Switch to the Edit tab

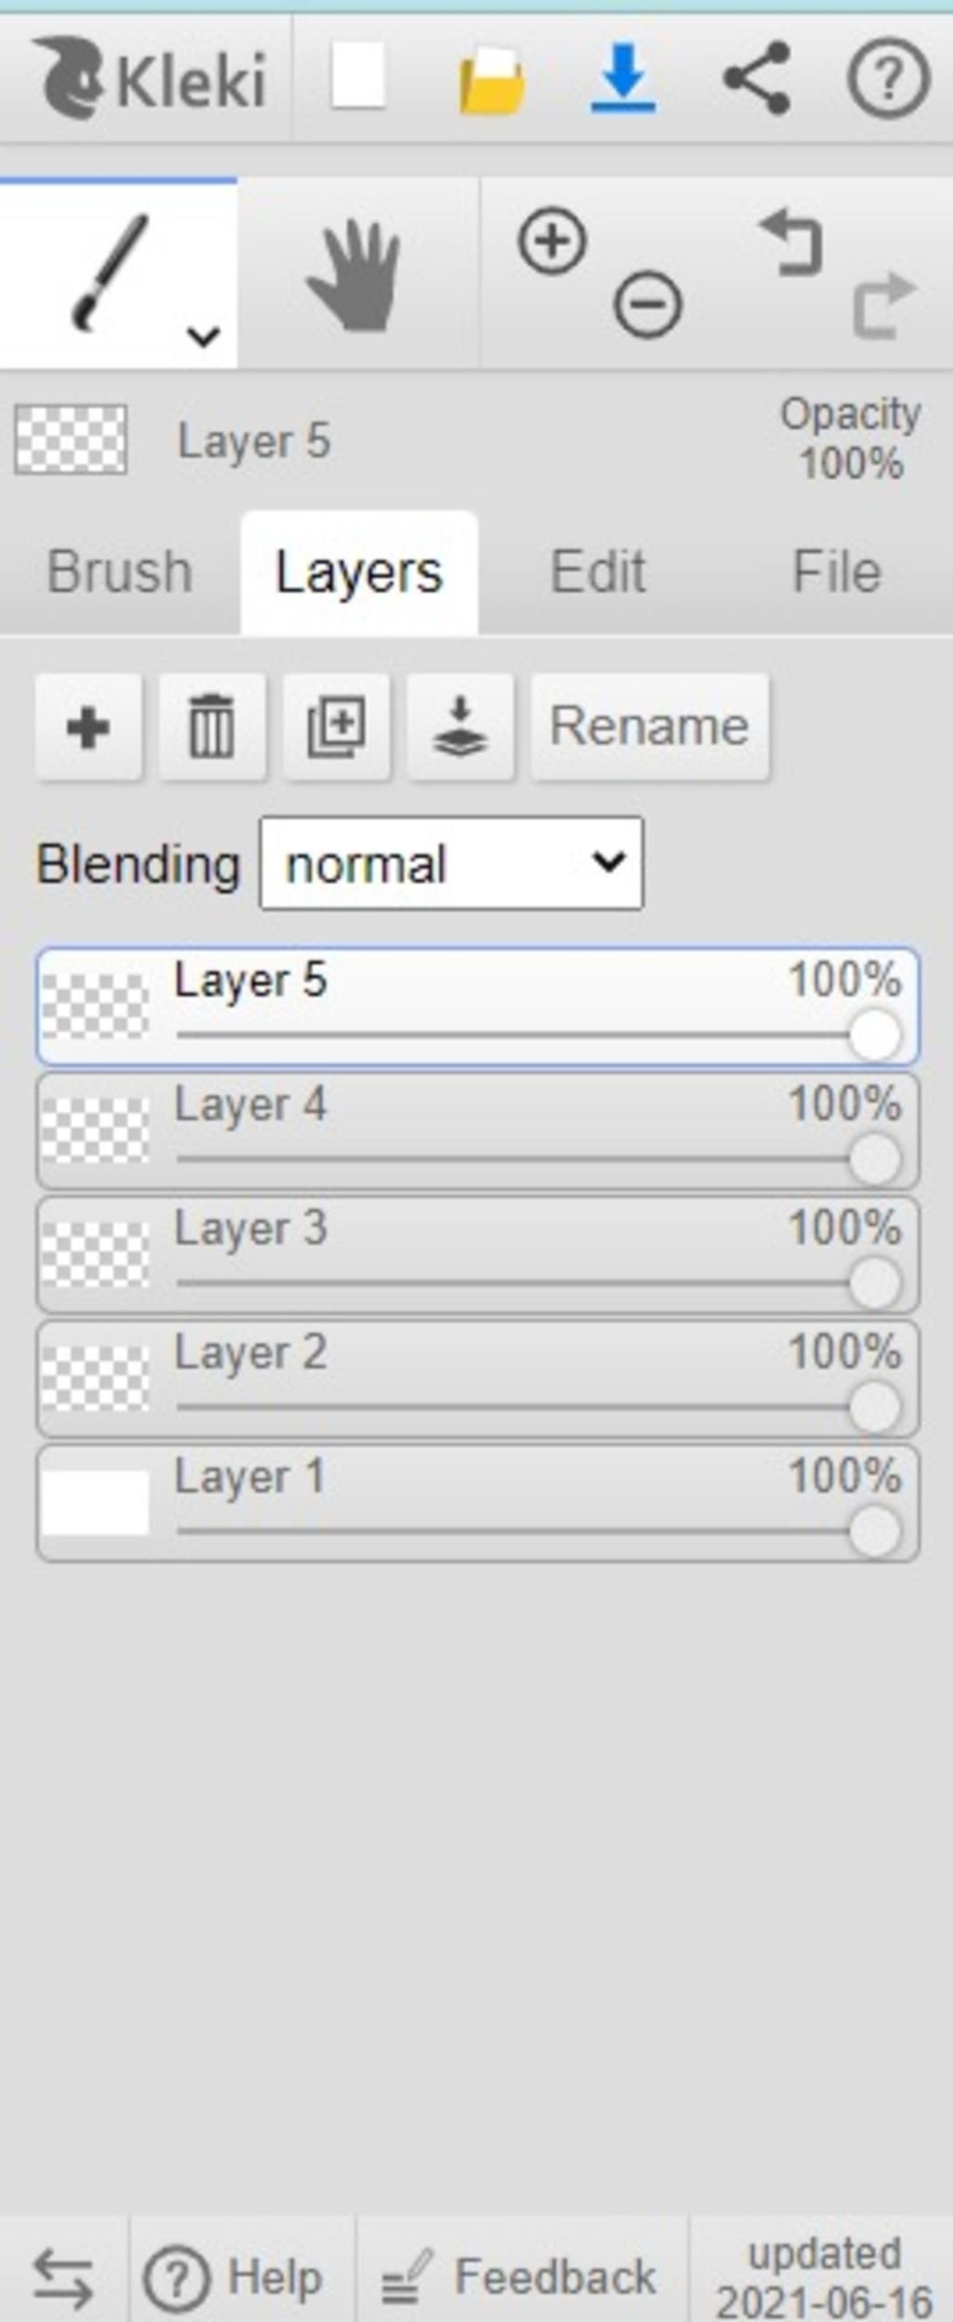tap(597, 572)
